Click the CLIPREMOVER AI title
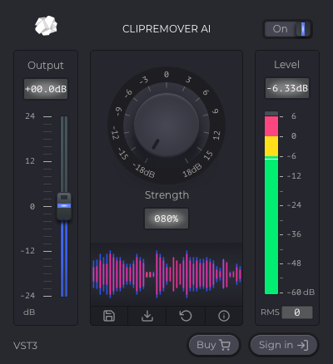Viewport: 333px width, 364px height. pos(166,29)
